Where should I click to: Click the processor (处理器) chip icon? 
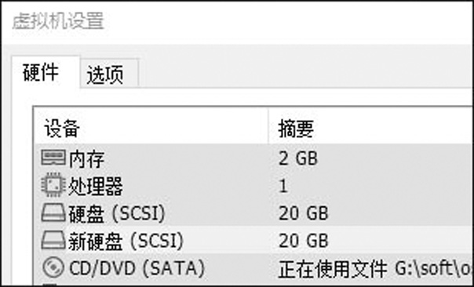(x=53, y=185)
